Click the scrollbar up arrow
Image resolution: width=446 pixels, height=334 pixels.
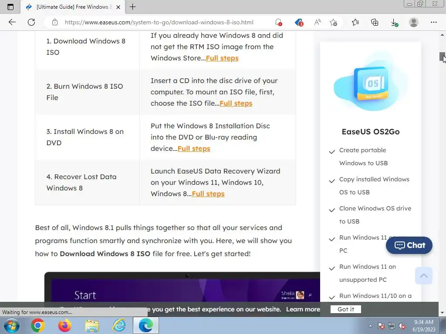442,35
